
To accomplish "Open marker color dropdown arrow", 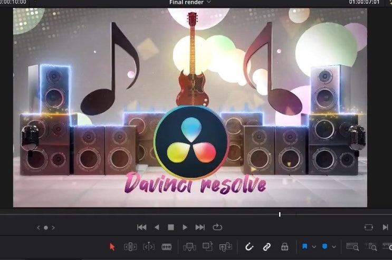I will click(x=334, y=247).
